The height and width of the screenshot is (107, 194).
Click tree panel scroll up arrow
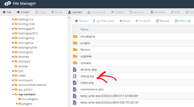pyautogui.click(x=69, y=18)
